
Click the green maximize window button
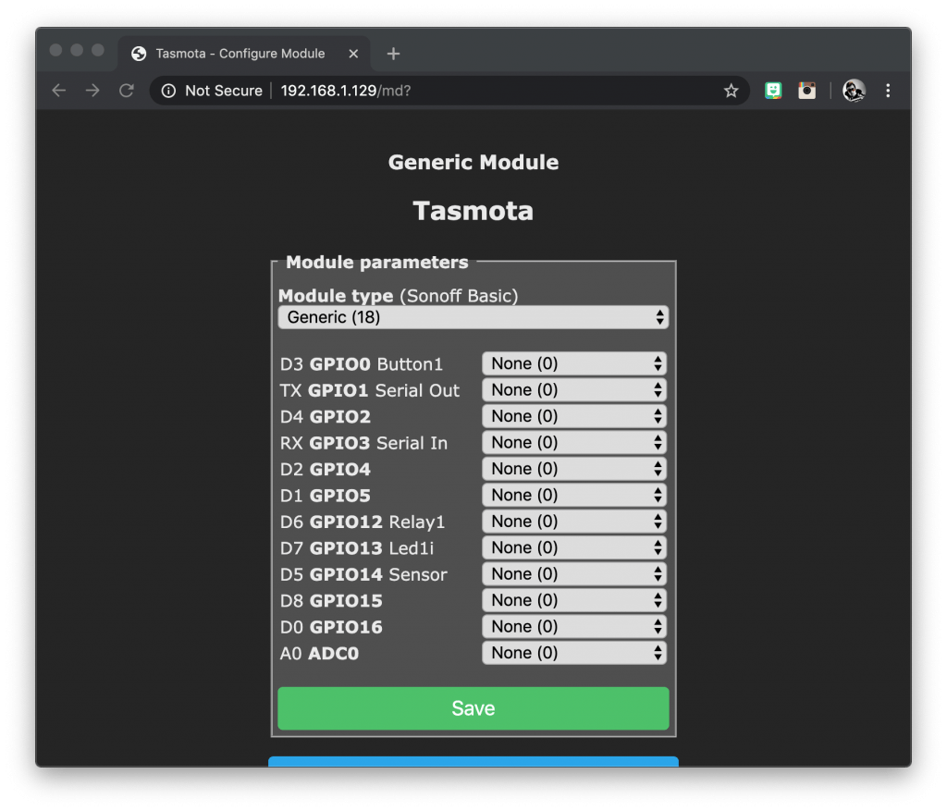pyautogui.click(x=98, y=50)
